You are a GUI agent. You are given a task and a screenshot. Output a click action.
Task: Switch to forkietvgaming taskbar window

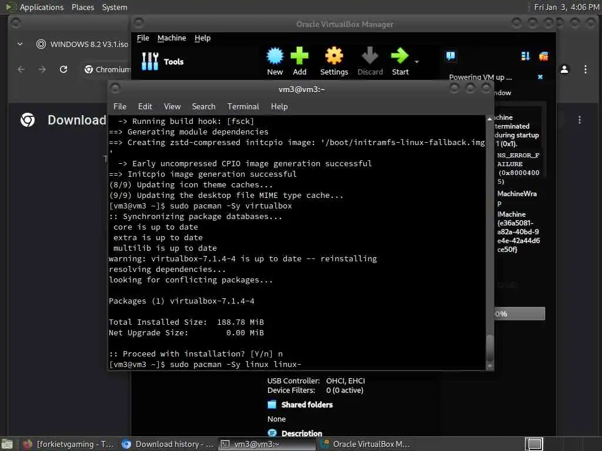coord(68,445)
